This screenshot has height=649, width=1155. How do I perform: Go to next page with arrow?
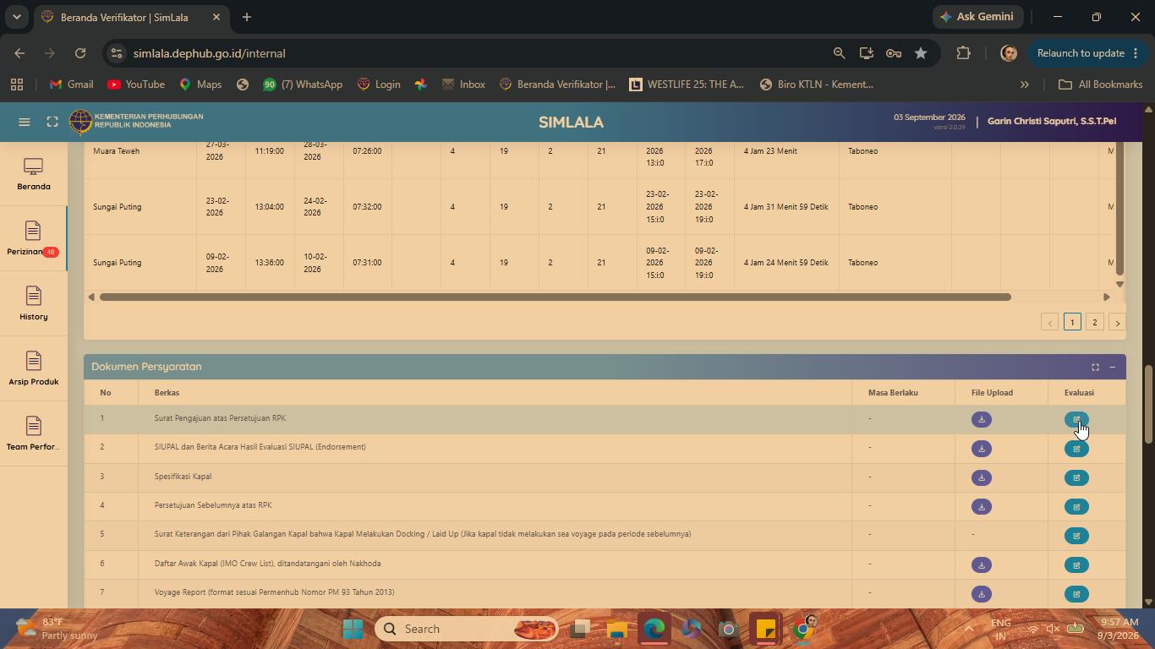[1117, 322]
